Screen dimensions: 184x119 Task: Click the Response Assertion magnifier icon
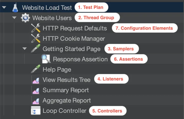(46, 59)
